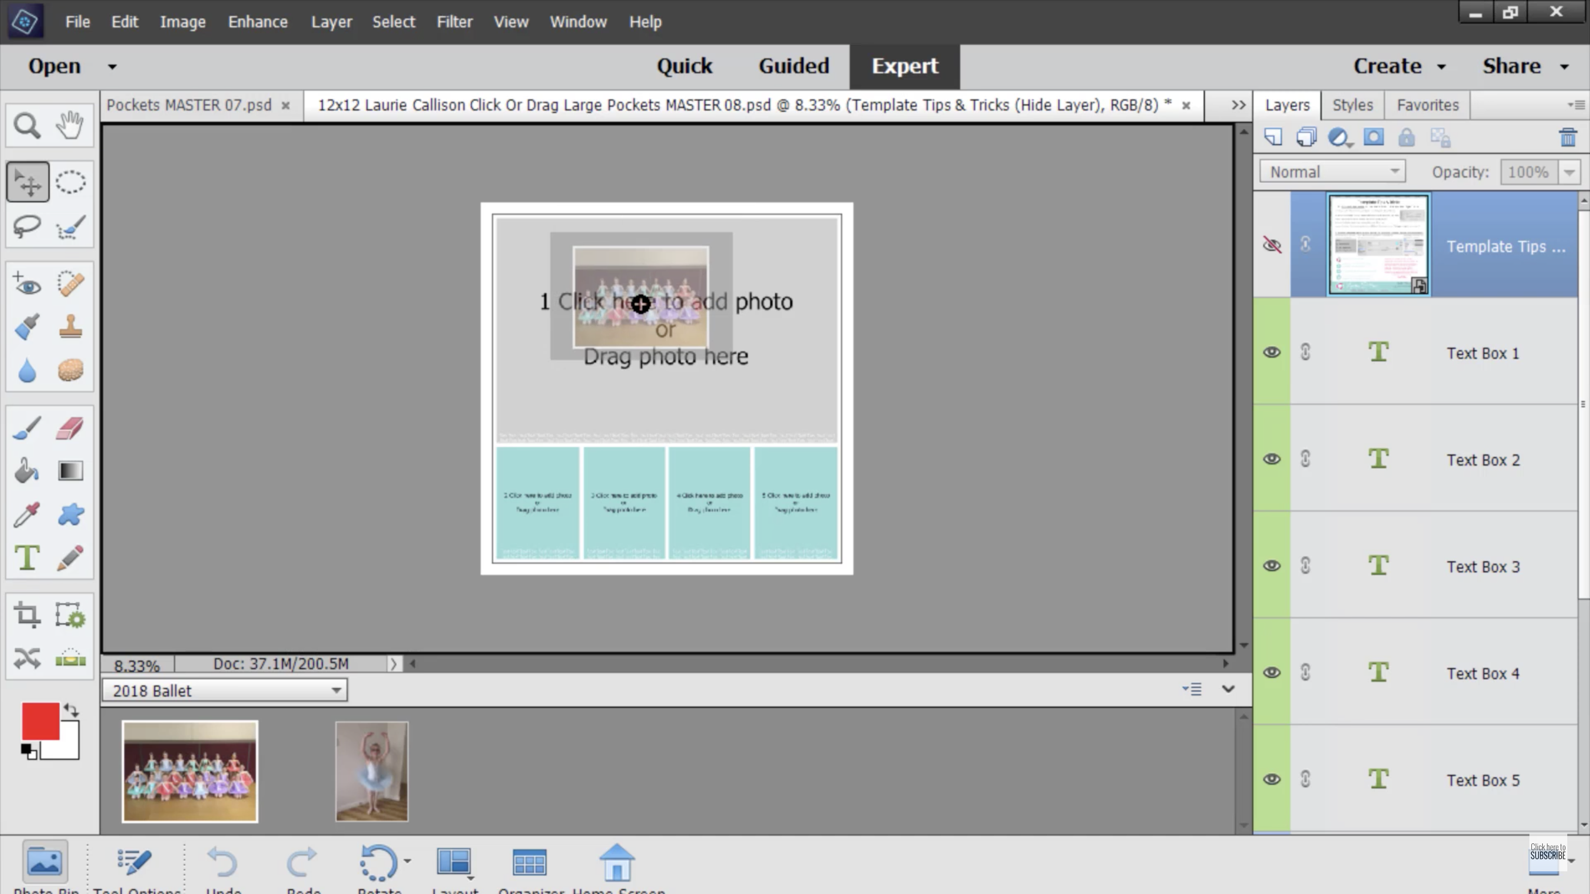The height and width of the screenshot is (894, 1590).
Task: Select the Eraser tool
Action: click(71, 428)
